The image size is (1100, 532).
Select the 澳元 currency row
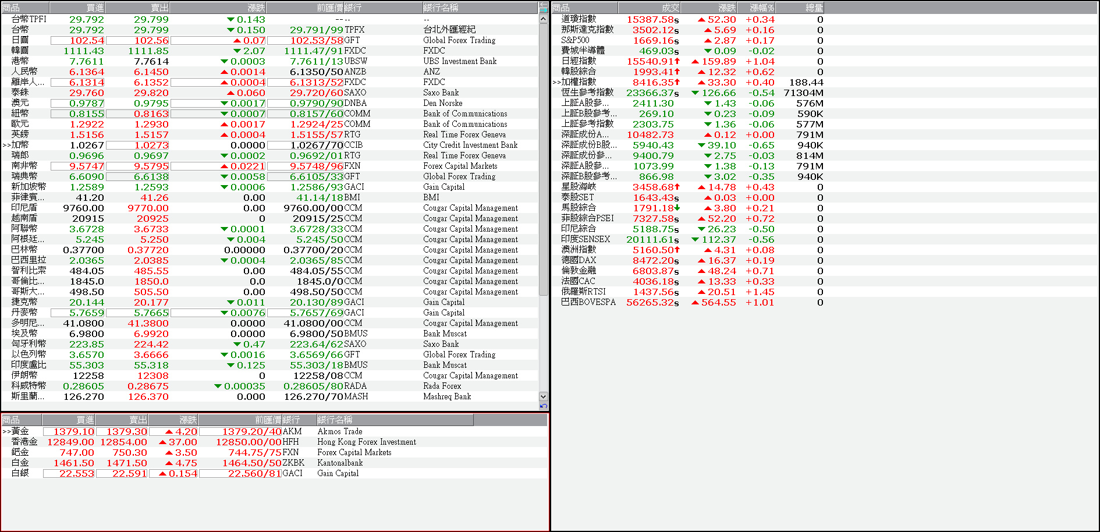[269, 103]
